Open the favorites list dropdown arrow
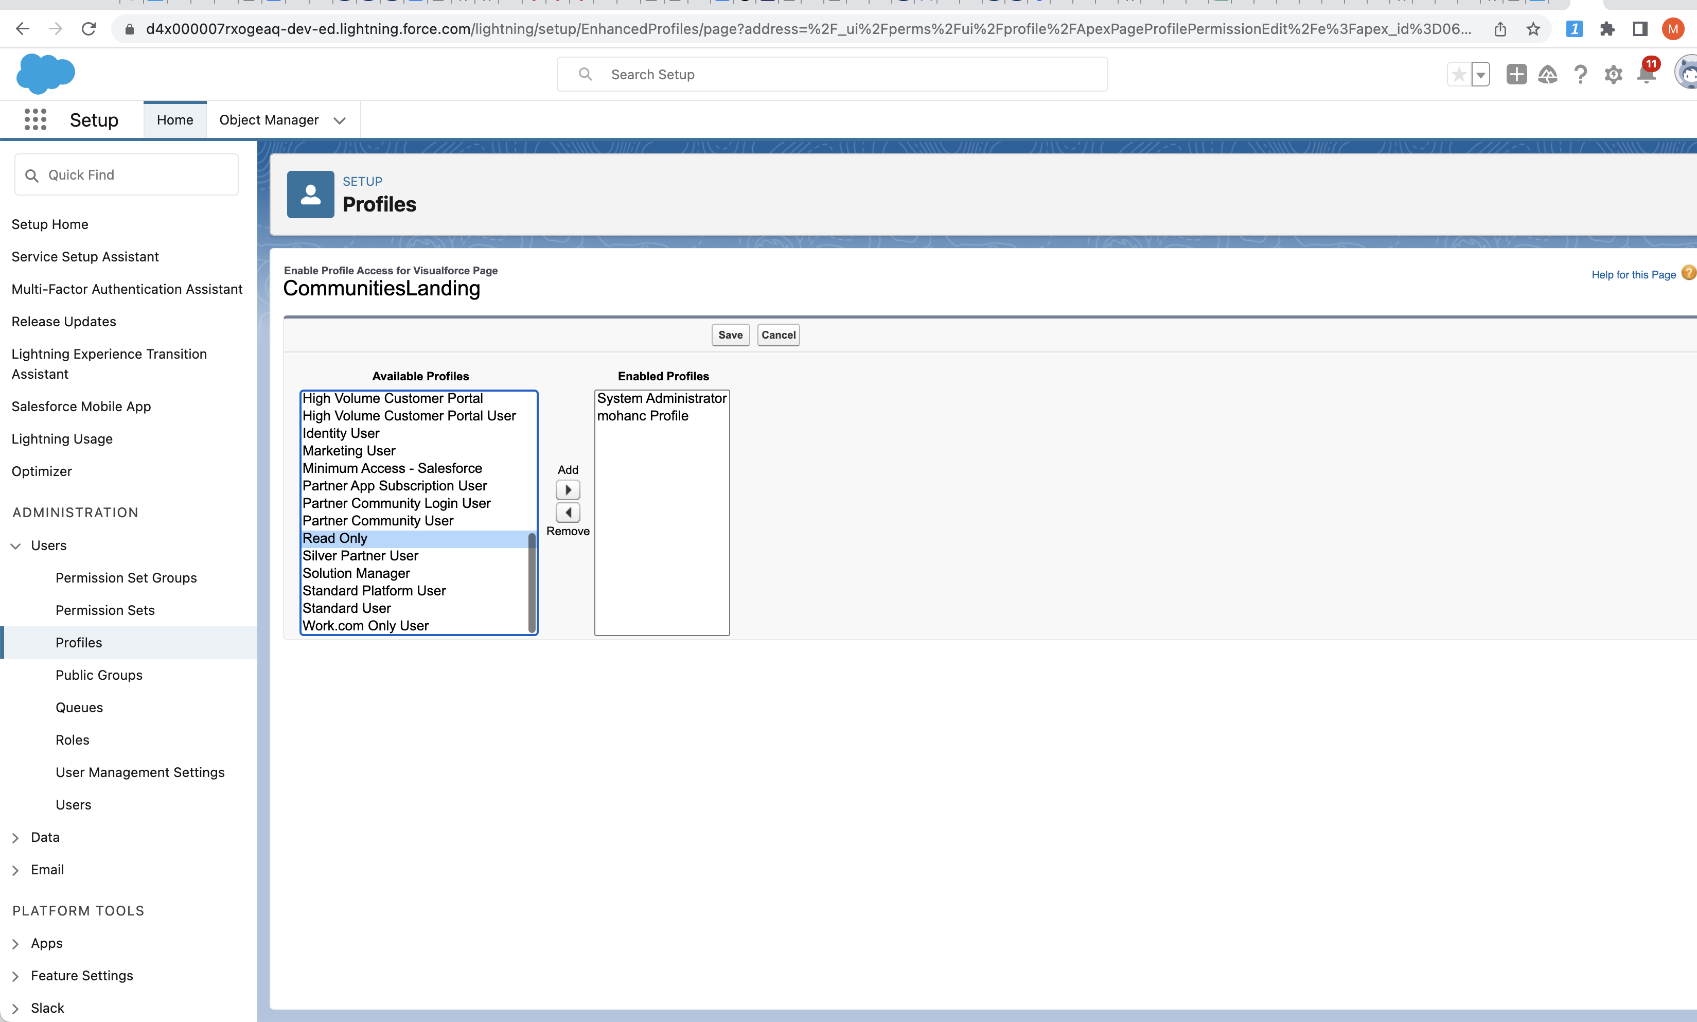The width and height of the screenshot is (1697, 1022). pos(1480,75)
